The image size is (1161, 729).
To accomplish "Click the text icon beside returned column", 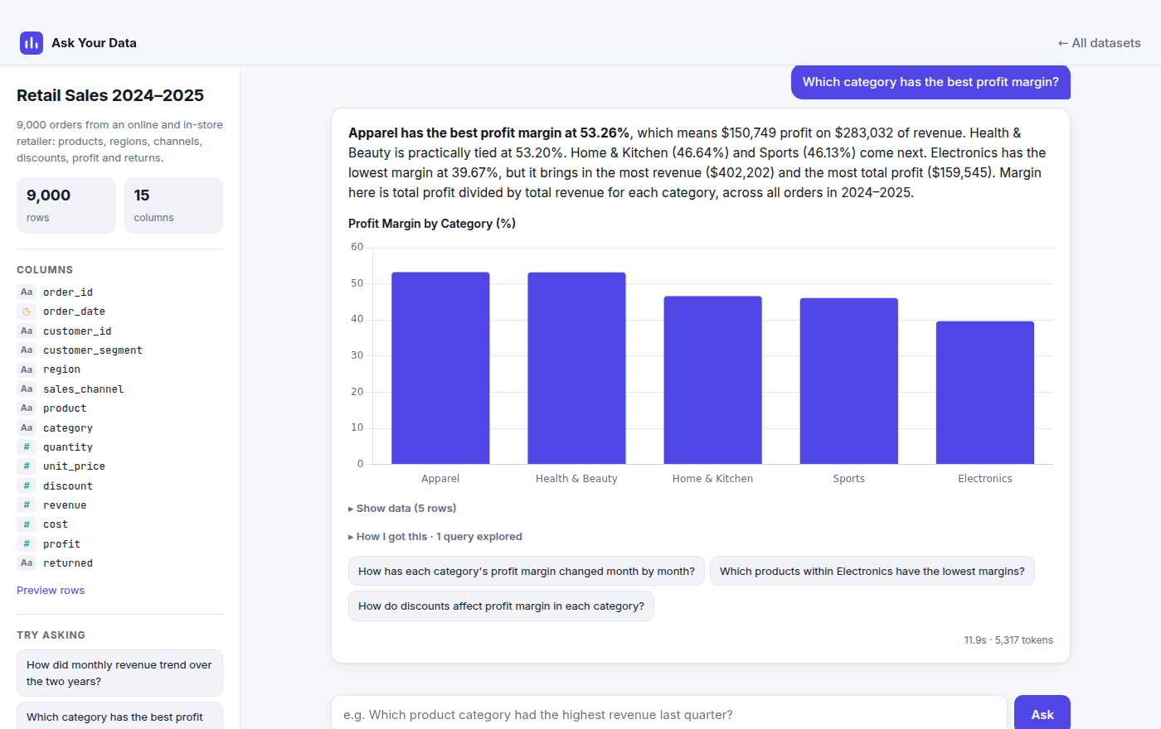I will click(27, 562).
